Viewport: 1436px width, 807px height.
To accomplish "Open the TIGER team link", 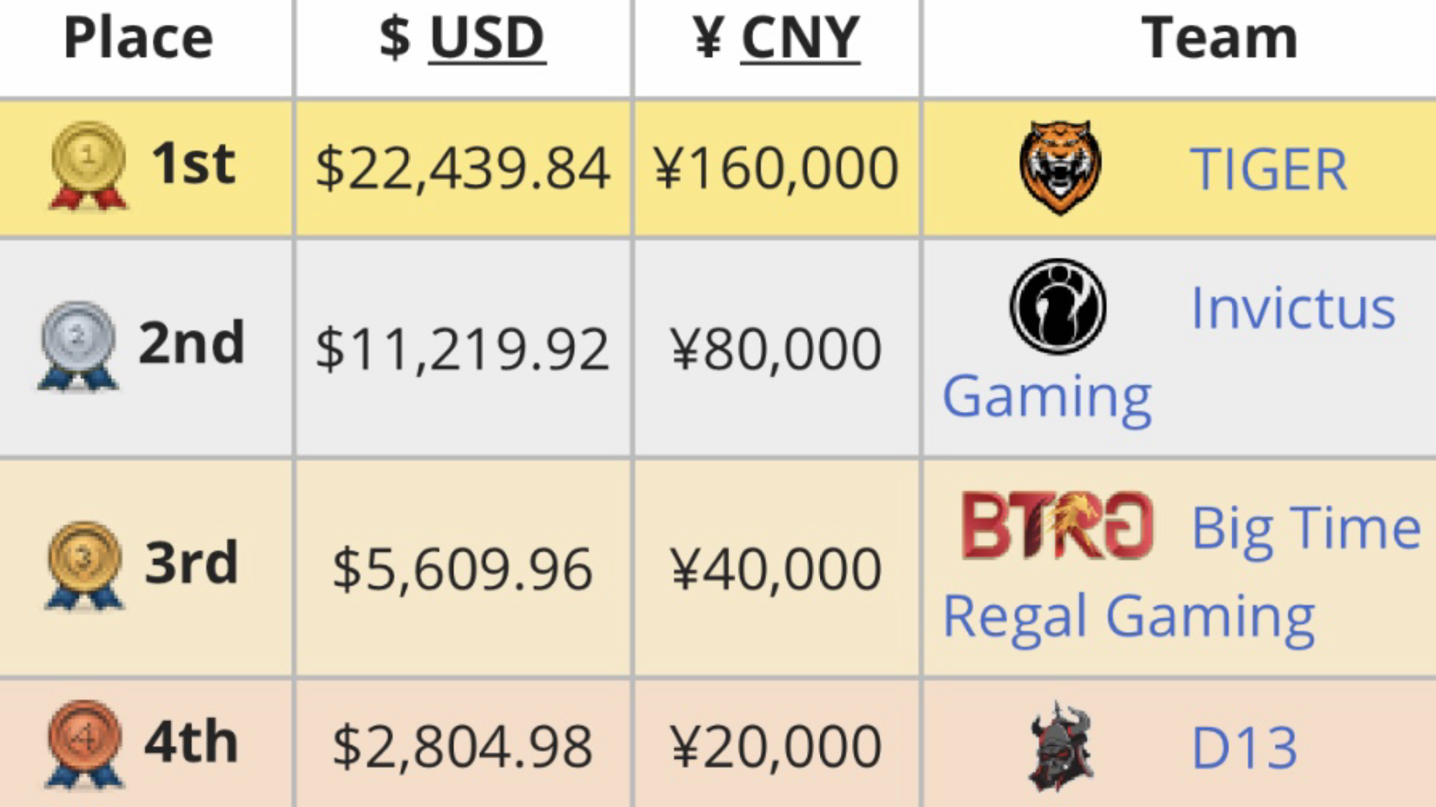I will (x=1268, y=169).
